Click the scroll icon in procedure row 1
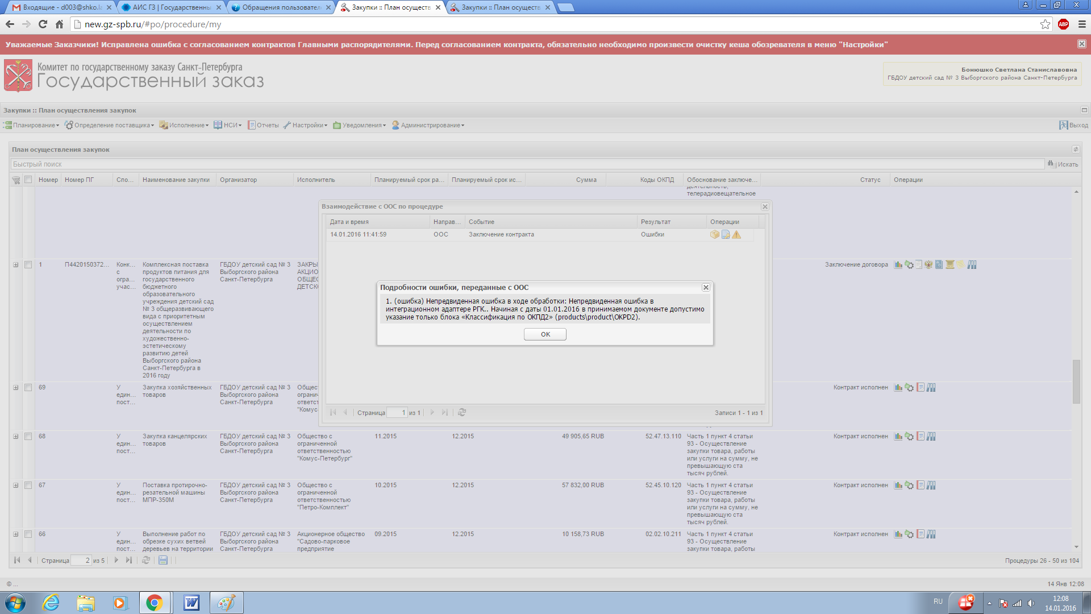 coord(950,265)
